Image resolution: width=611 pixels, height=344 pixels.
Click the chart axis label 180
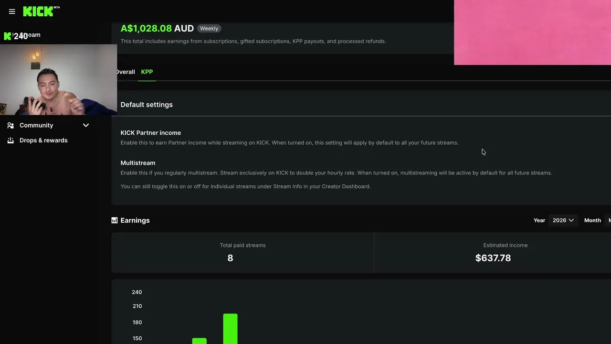click(137, 322)
